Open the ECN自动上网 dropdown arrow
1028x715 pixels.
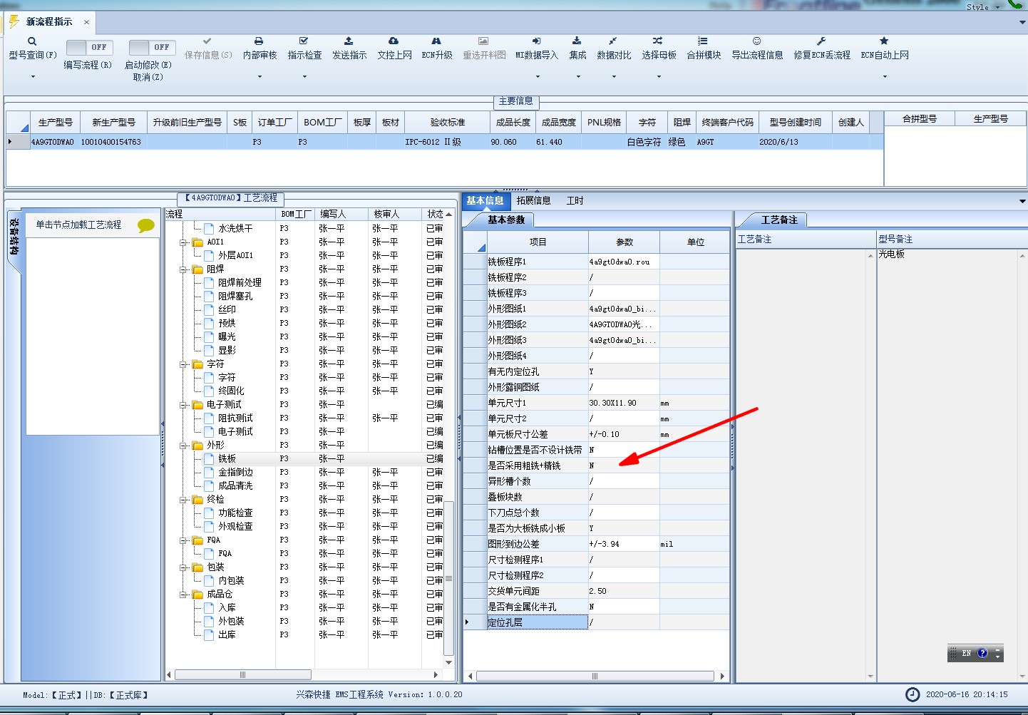[x=885, y=76]
